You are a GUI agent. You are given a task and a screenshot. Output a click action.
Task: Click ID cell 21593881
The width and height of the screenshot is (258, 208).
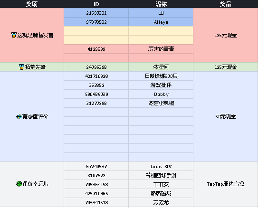coord(96,13)
